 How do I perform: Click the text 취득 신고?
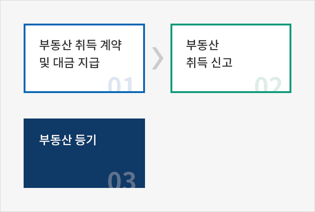pyautogui.click(x=209, y=62)
